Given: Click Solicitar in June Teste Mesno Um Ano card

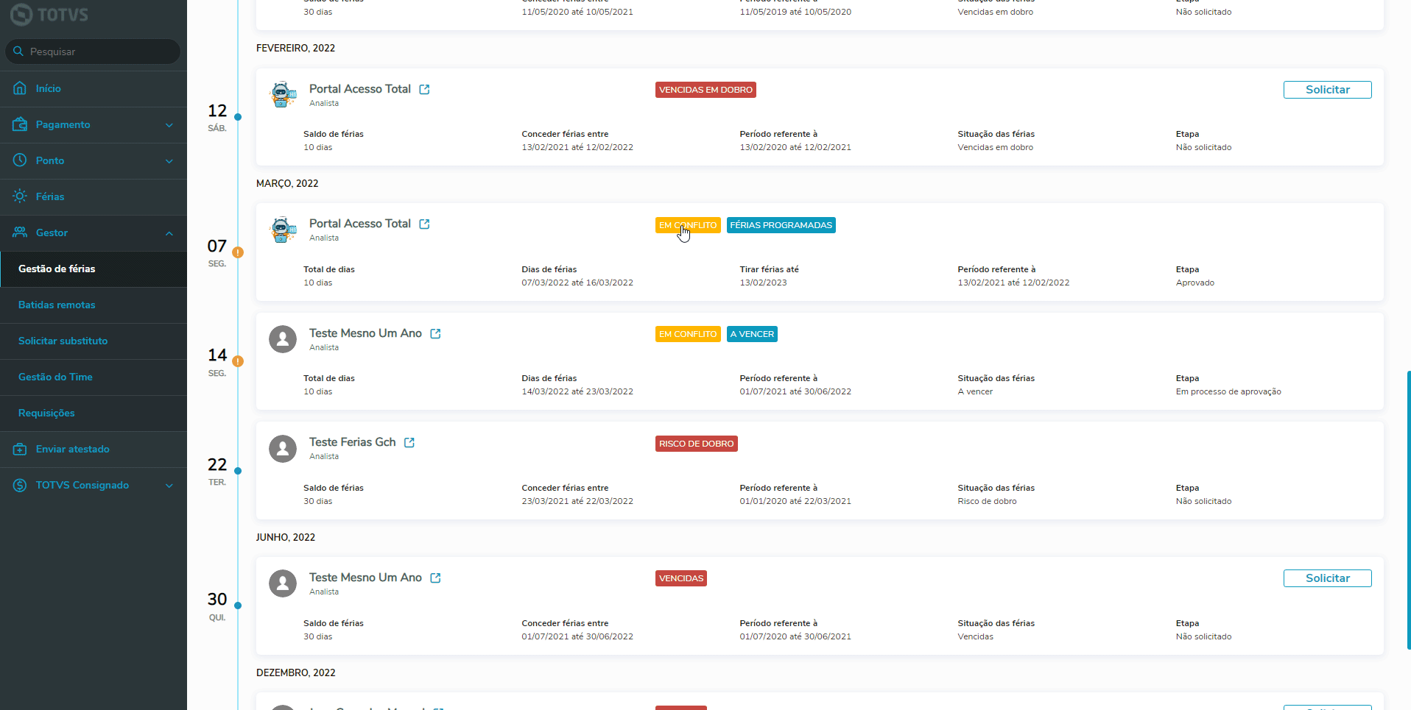Looking at the screenshot, I should [x=1327, y=578].
